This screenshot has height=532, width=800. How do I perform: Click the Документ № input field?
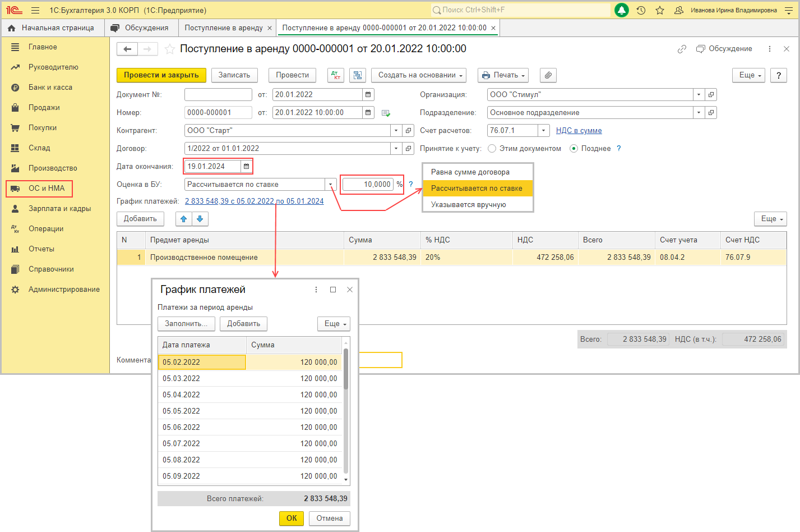pyautogui.click(x=218, y=95)
